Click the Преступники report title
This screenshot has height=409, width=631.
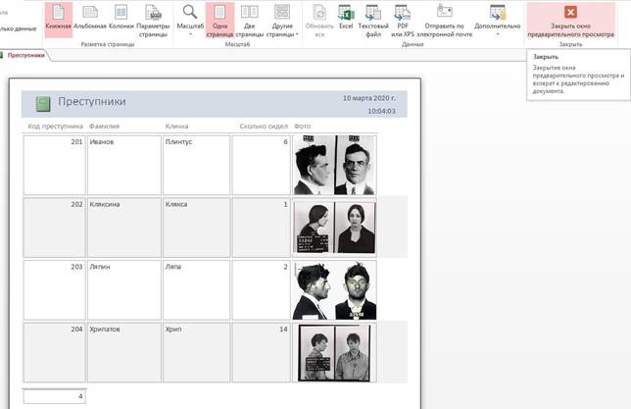pos(92,102)
